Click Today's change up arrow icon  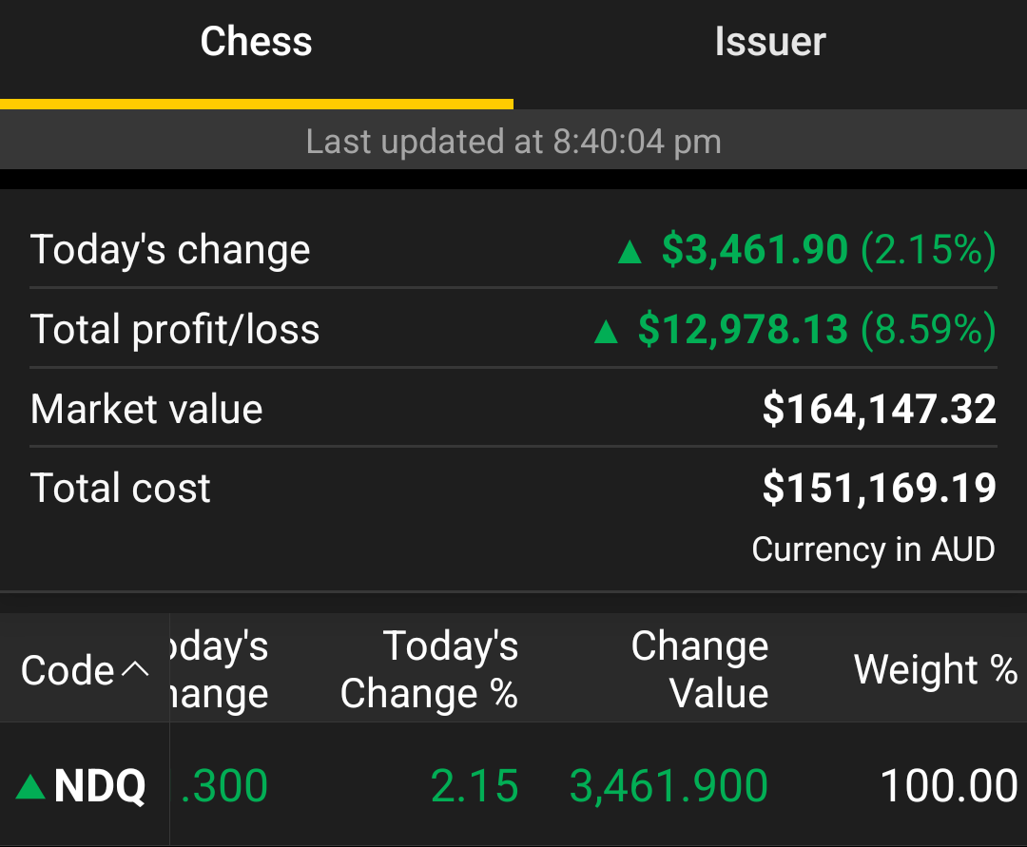click(630, 251)
